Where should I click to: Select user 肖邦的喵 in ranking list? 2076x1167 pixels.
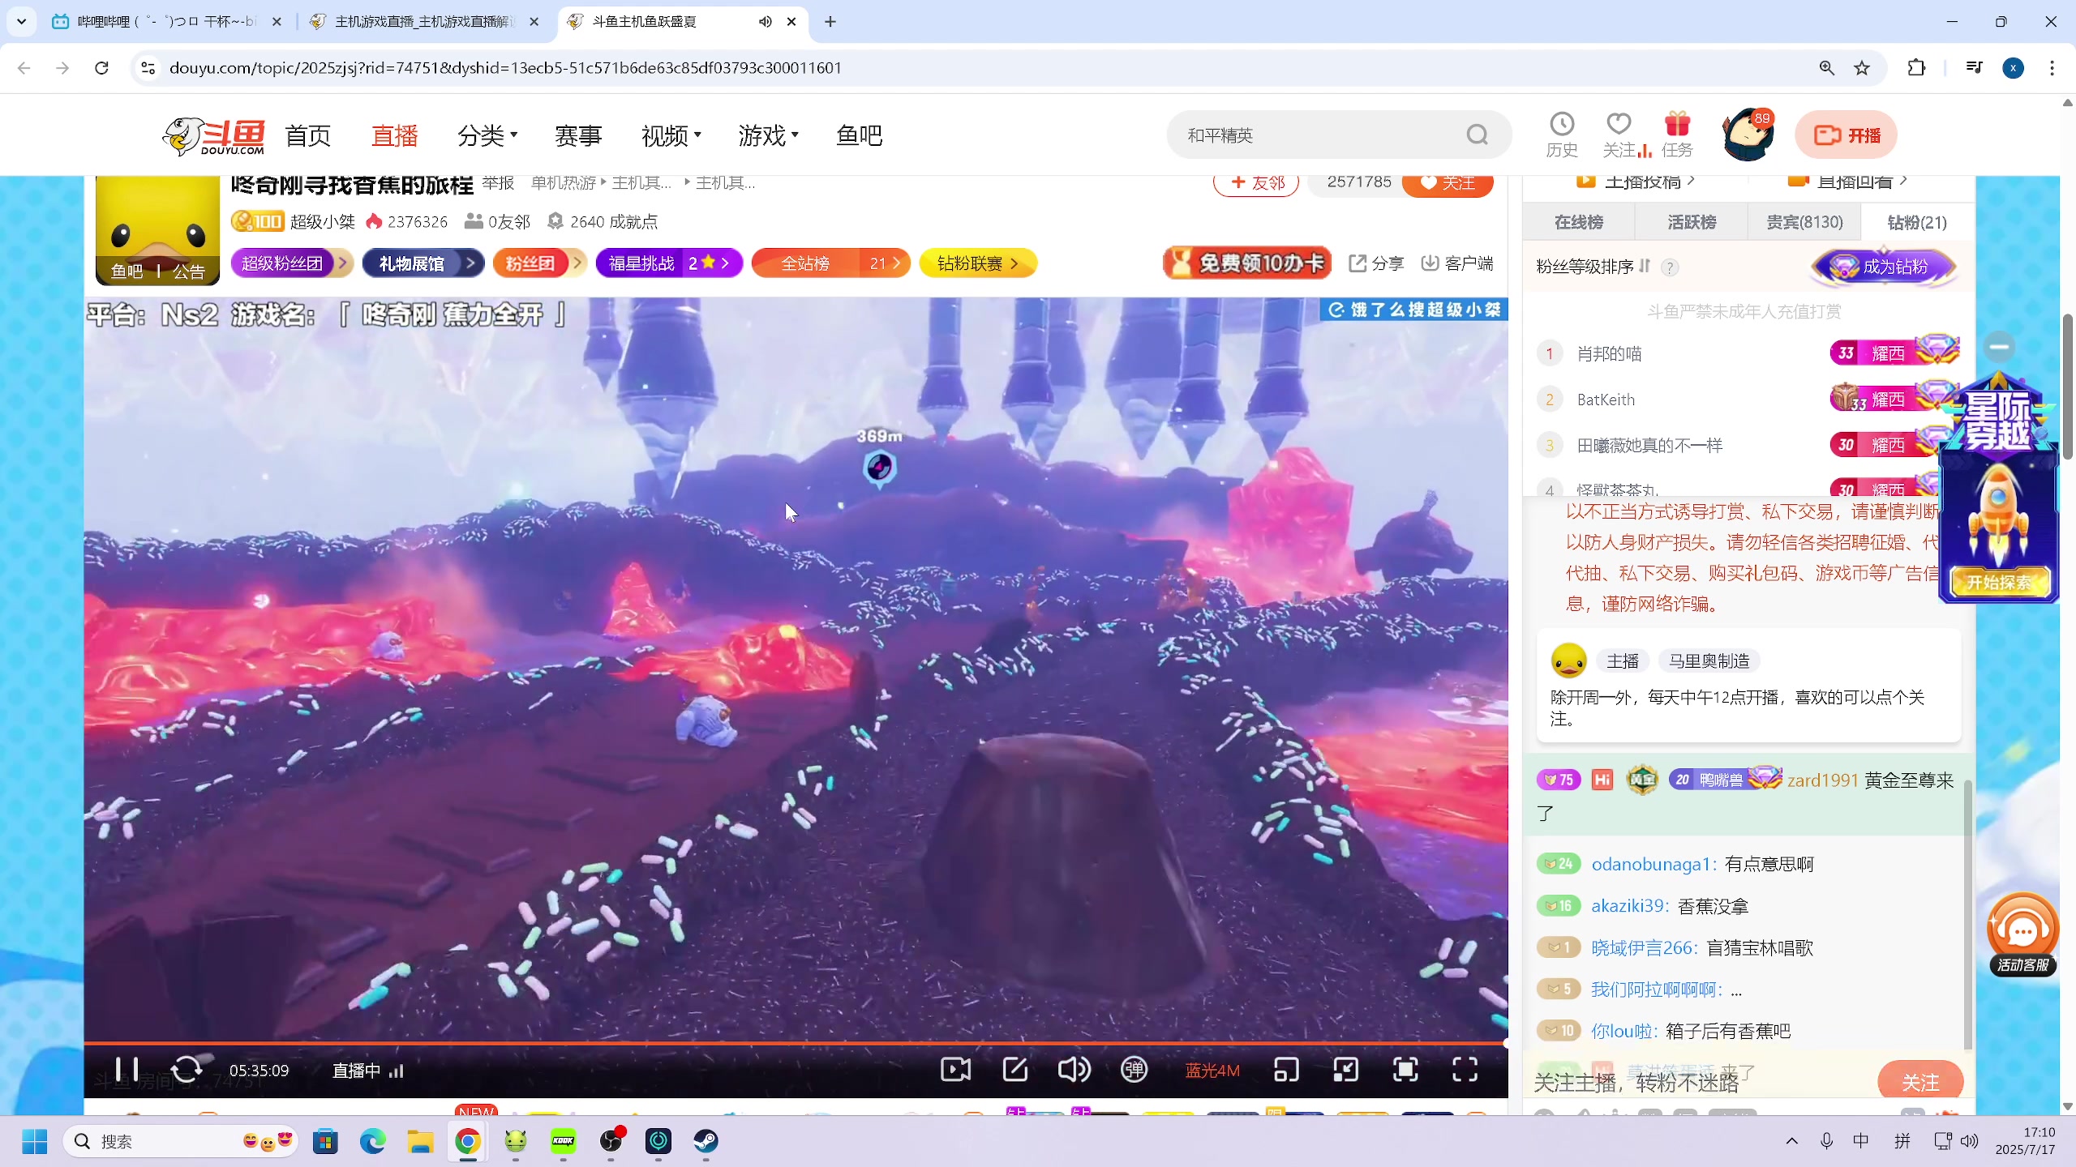1609,354
